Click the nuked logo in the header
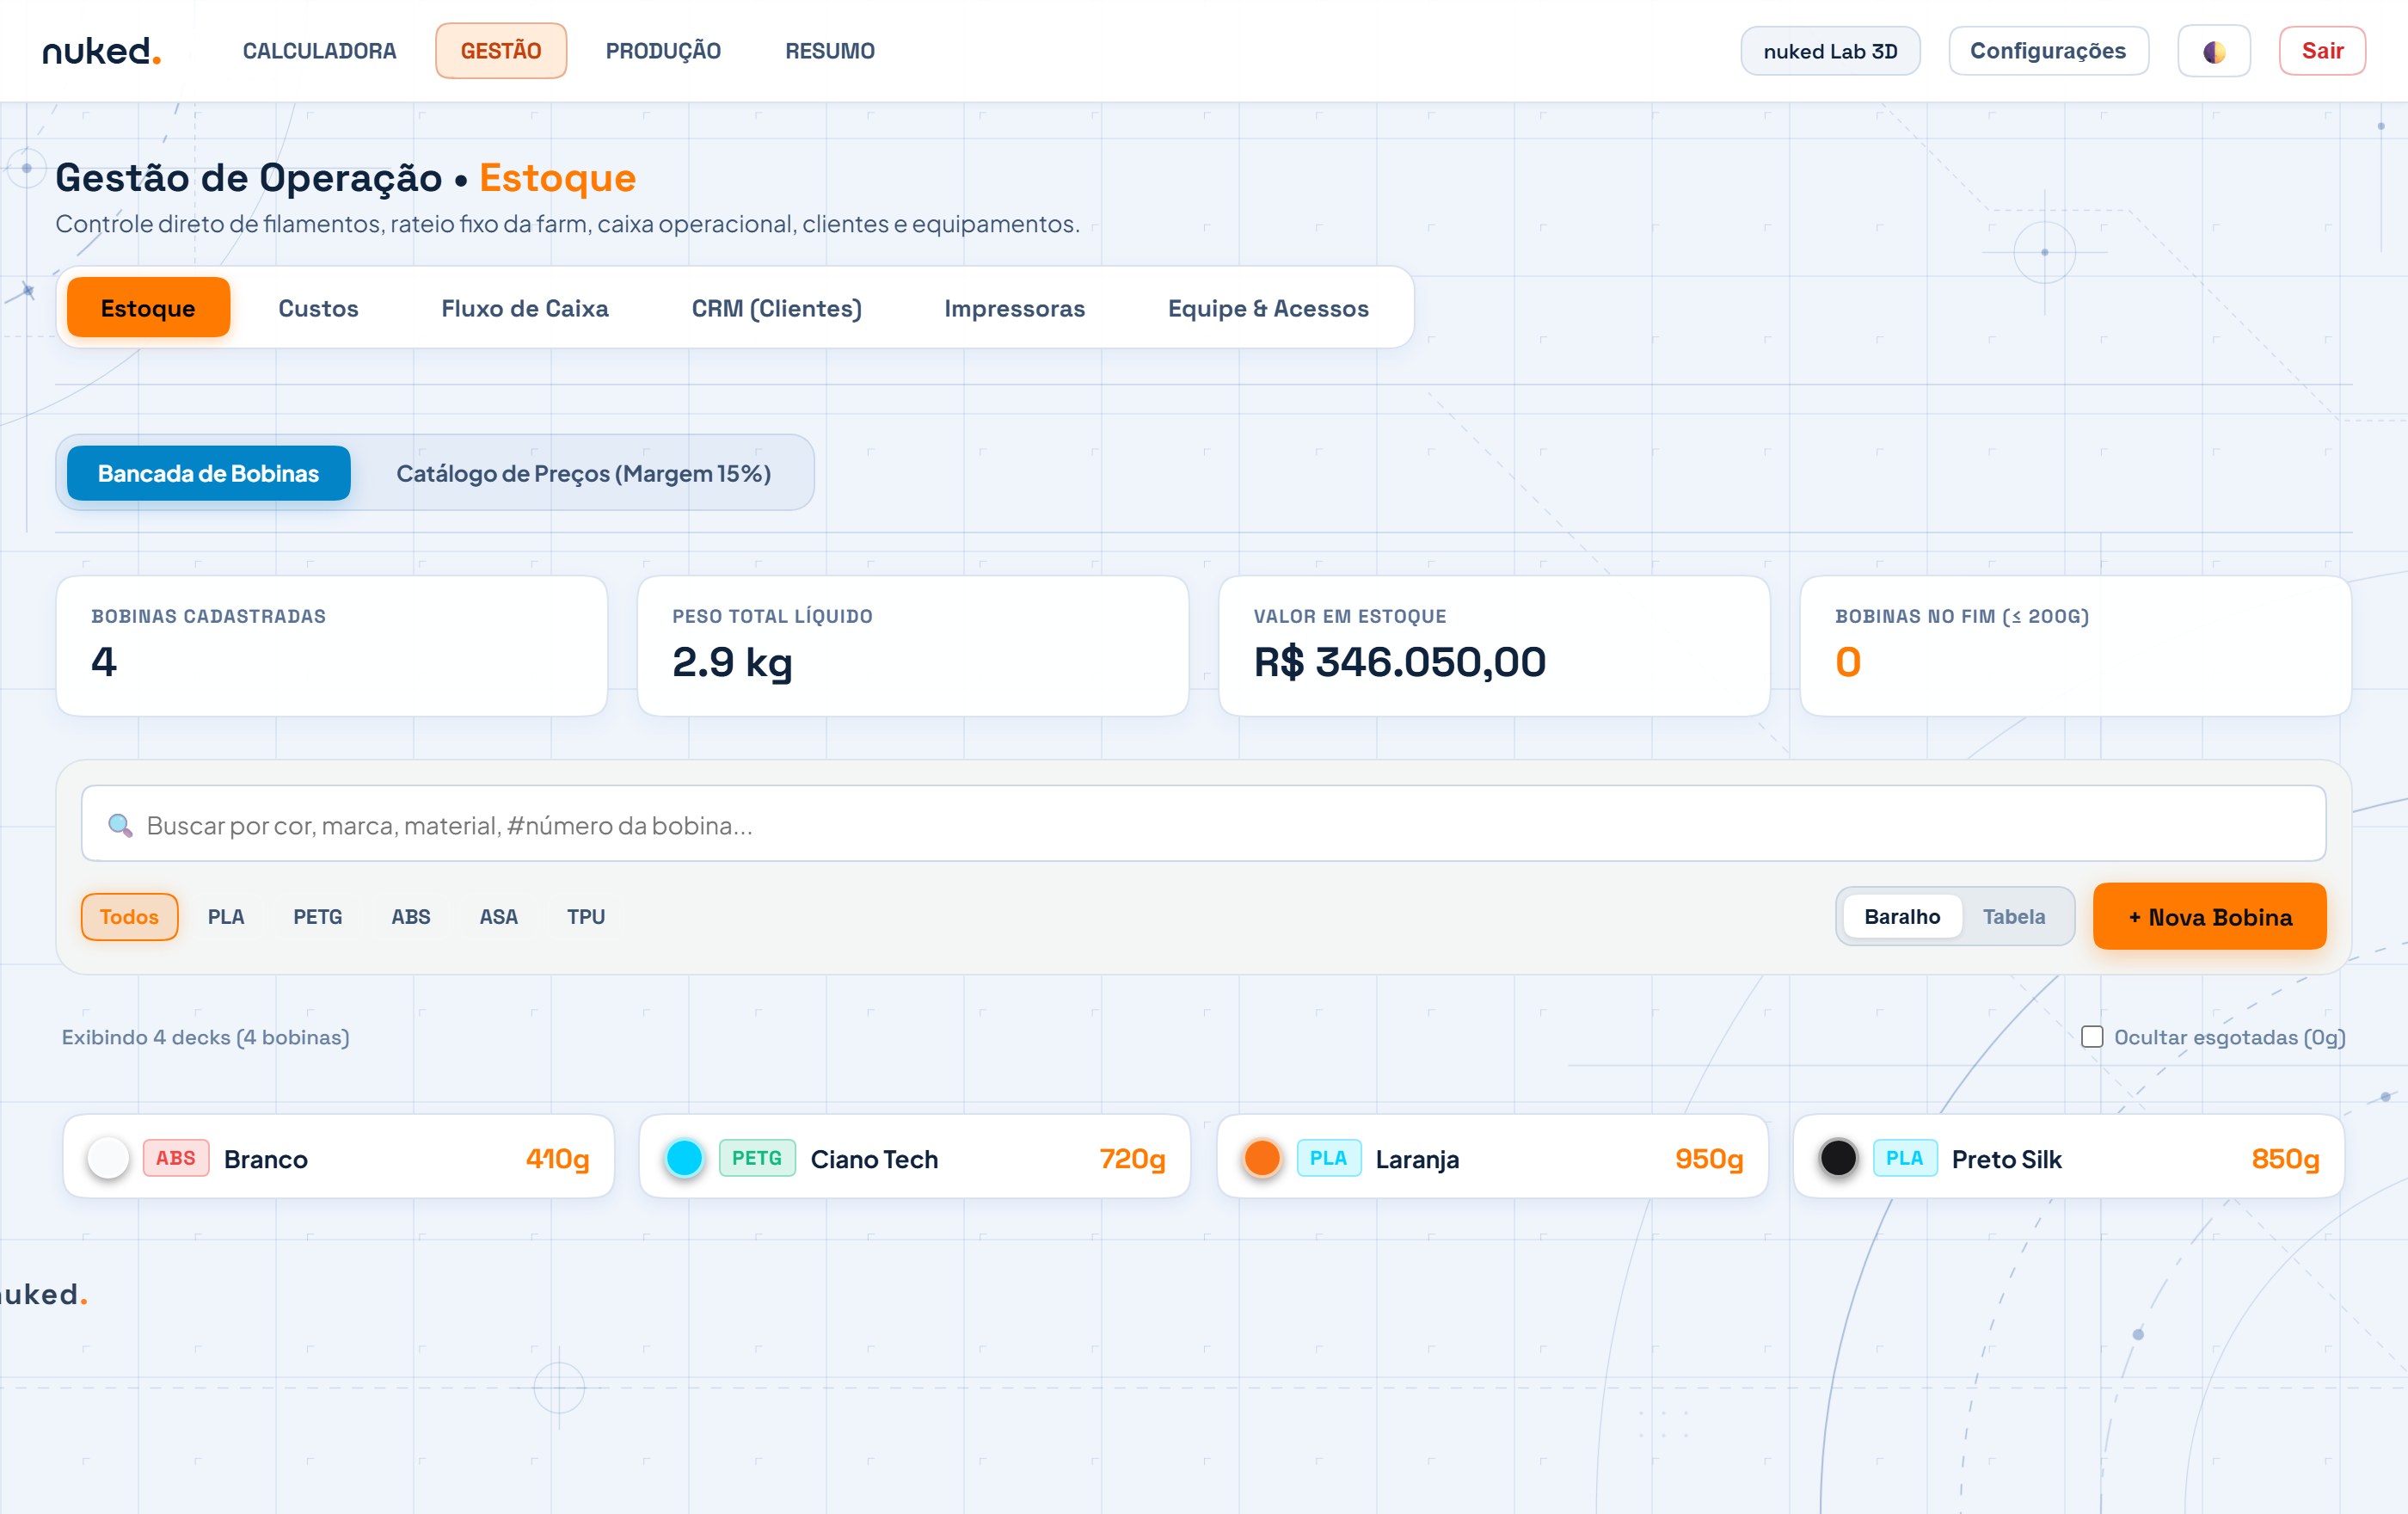The height and width of the screenshot is (1514, 2408). point(101,50)
